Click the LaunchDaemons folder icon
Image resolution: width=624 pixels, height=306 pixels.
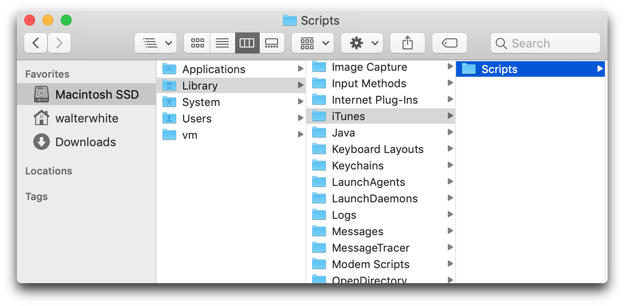[x=319, y=199]
